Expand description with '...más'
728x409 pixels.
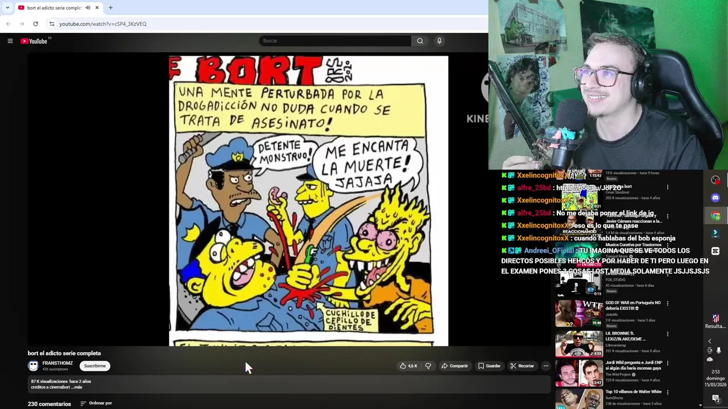pos(77,387)
